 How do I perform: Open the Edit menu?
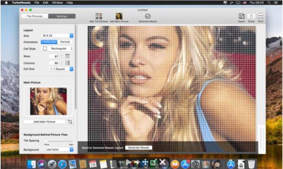(x=45, y=2)
